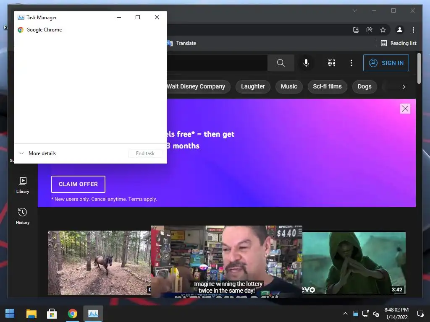Dismiss the purple promo banner
This screenshot has width=430, height=322.
coord(405,109)
